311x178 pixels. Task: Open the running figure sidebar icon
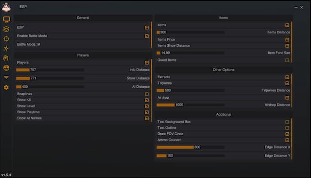[x=6, y=49]
